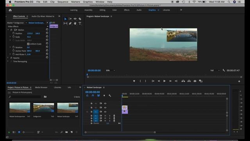Toggle Anchor Point animation stopwatch
Viewport: 250px width, 141px height.
pyautogui.click(x=14, y=51)
